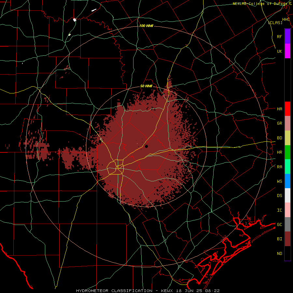
Task: Click the RF purple legend swatch
Action: click(x=287, y=36)
